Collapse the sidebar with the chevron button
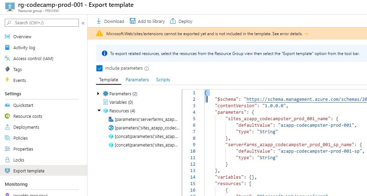The height and width of the screenshot is (196, 367). click(83, 23)
